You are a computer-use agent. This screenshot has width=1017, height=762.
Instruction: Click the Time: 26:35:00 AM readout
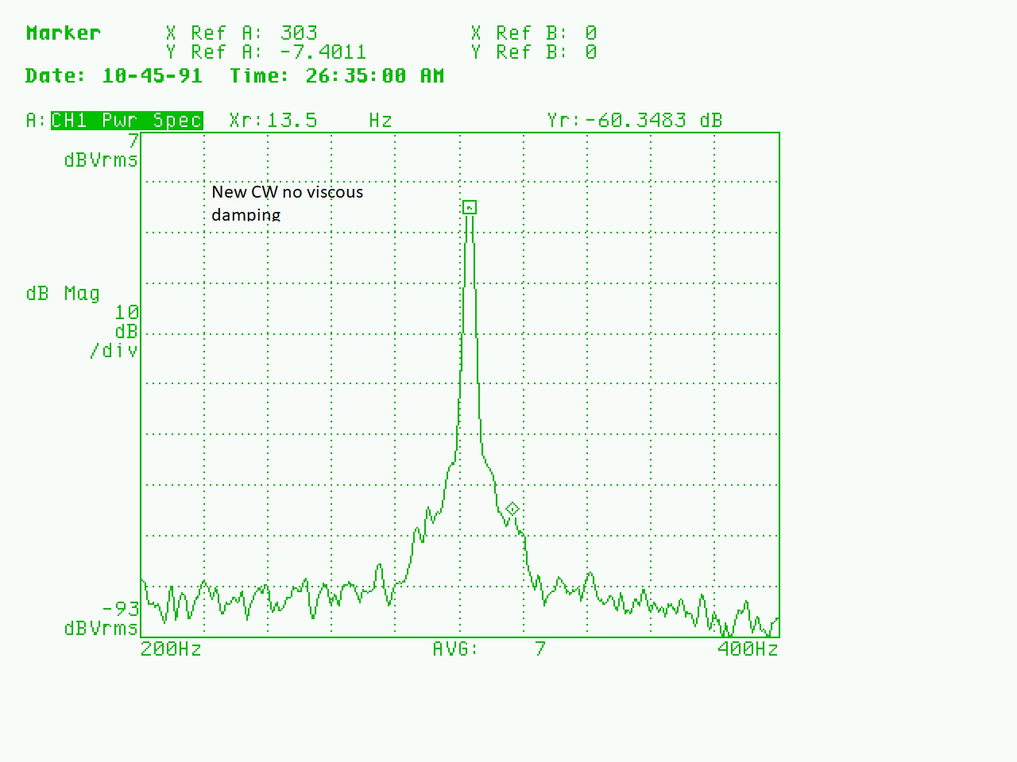coord(337,76)
